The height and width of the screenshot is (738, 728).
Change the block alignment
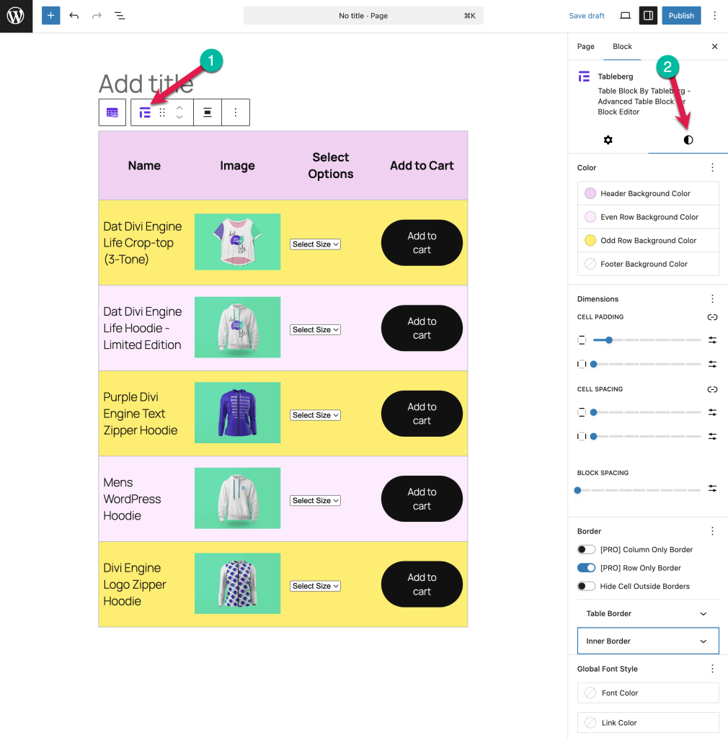click(207, 112)
